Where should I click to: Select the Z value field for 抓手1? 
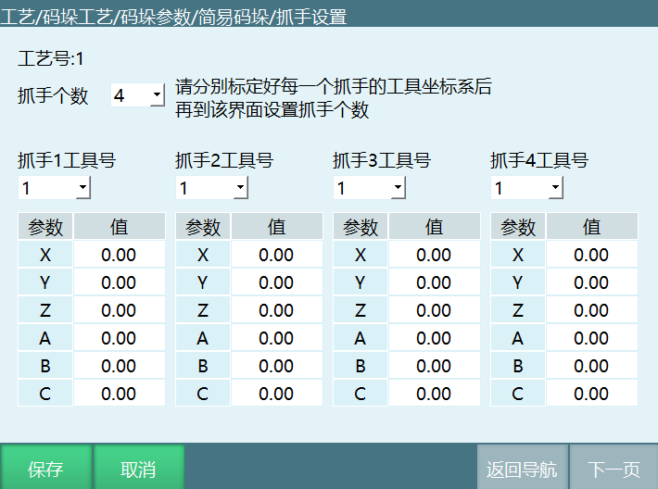(x=119, y=310)
